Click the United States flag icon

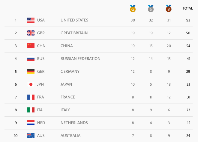click(31, 20)
